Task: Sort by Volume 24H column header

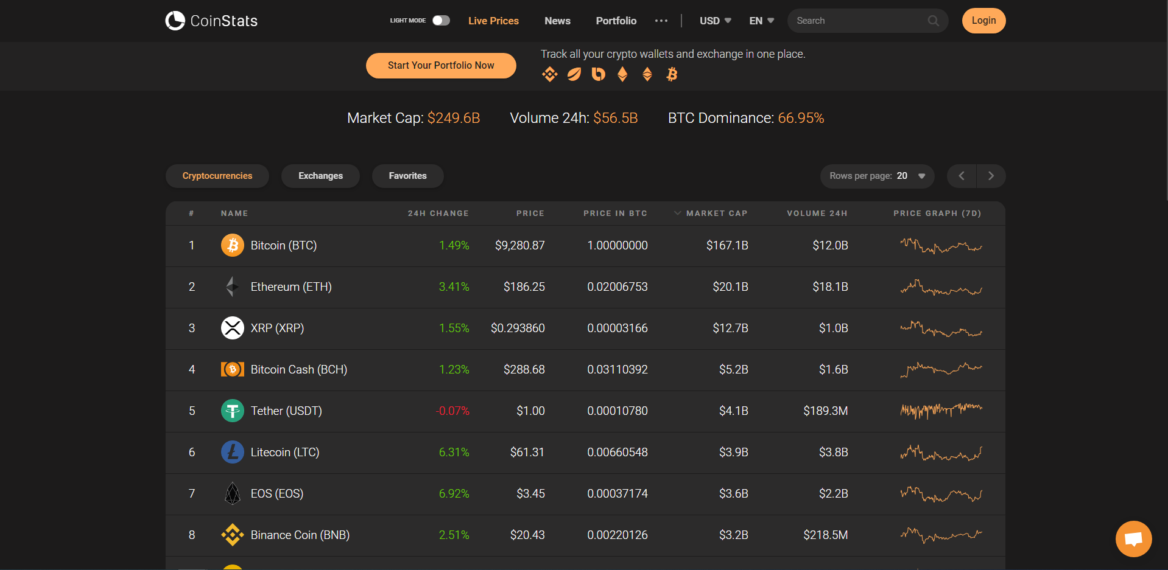Action: [x=817, y=214]
